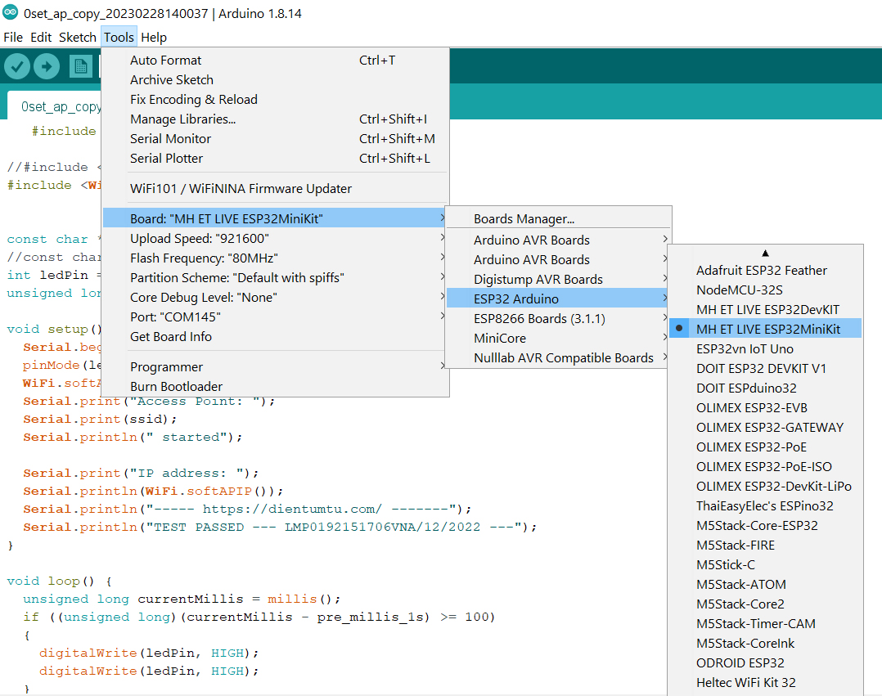Select M5Stack-Core-ESP32 board
Image resolution: width=882 pixels, height=696 pixels.
pyautogui.click(x=765, y=526)
